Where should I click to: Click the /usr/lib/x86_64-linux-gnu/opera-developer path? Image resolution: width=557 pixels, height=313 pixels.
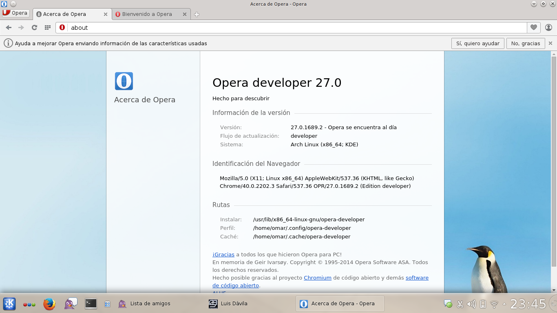309,219
